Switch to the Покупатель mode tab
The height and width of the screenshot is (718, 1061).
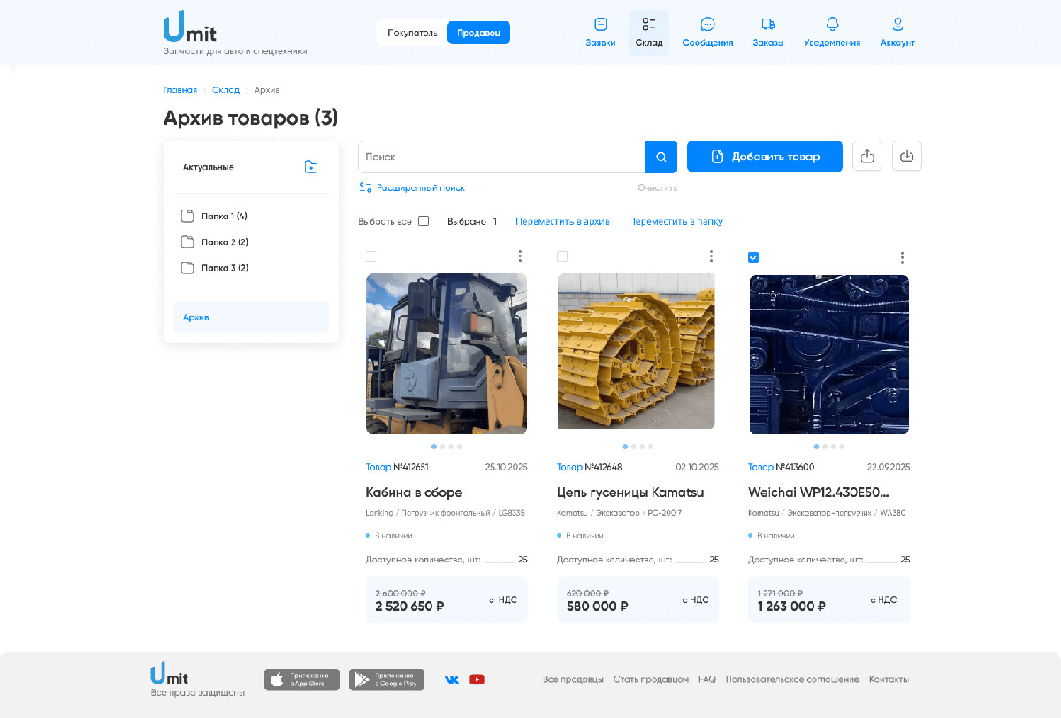(412, 33)
